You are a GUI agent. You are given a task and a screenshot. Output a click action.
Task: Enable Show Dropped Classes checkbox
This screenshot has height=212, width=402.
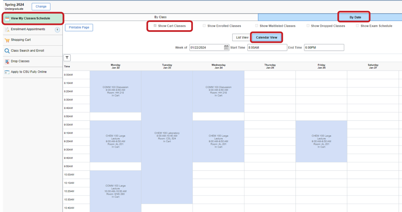coord(308,26)
